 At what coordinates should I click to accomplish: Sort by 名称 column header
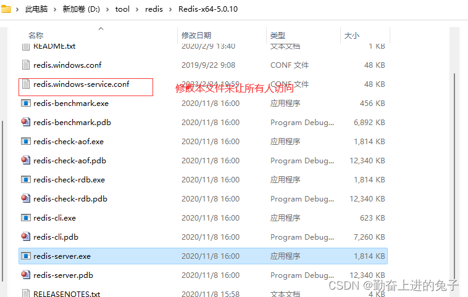pyautogui.click(x=36, y=36)
